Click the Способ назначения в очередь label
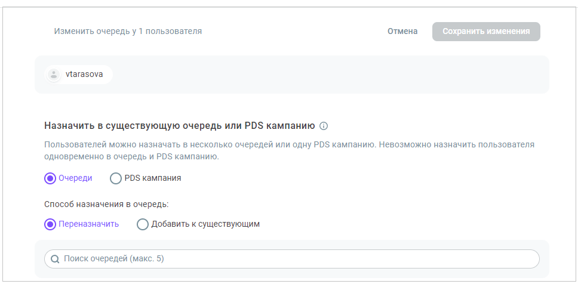Image resolution: width=578 pixels, height=287 pixels. click(x=106, y=204)
